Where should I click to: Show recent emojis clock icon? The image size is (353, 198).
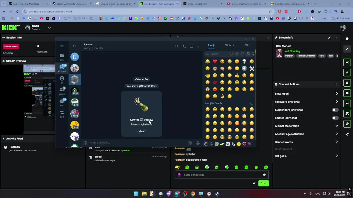(x=206, y=144)
